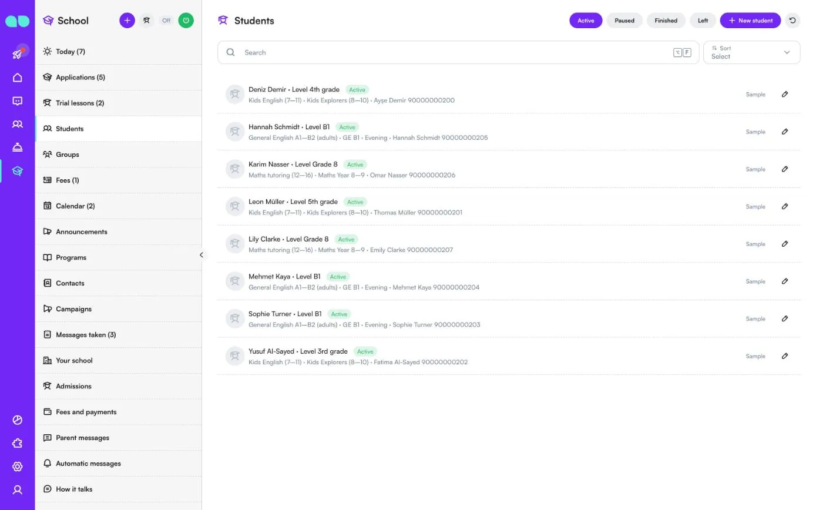Open the puzzle piece integrations icon
The width and height of the screenshot is (816, 510).
coord(18,443)
